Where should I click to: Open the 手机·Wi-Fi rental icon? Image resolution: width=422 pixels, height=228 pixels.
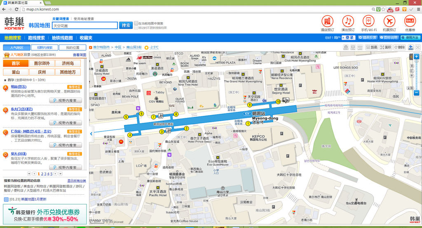(x=368, y=21)
